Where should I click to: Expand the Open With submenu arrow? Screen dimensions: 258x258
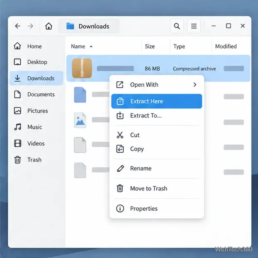tap(195, 85)
